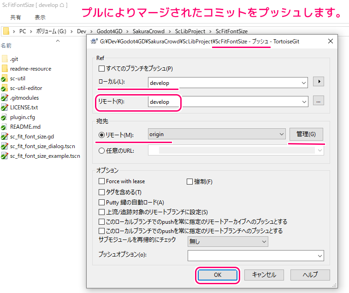Viewport: 349px width, 293px height.
Task: Click the sc_fit_font_size_example.tscn file icon
Action: (x=4, y=156)
